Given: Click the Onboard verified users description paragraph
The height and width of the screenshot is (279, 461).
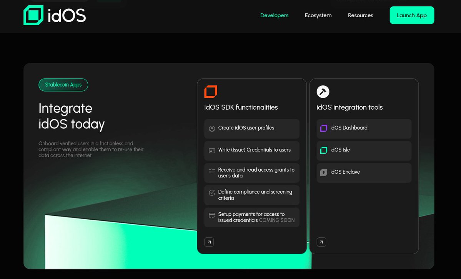Looking at the screenshot, I should coord(91,149).
